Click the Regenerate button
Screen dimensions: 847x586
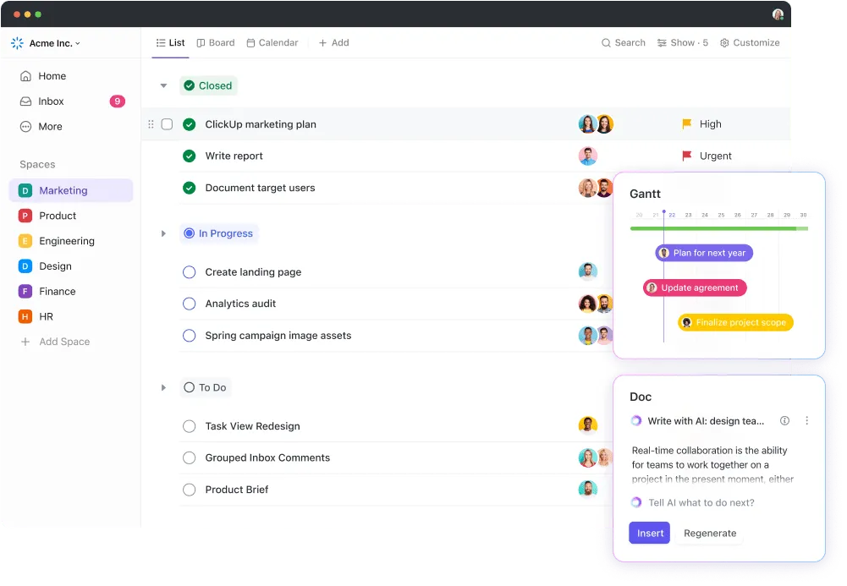(x=710, y=533)
